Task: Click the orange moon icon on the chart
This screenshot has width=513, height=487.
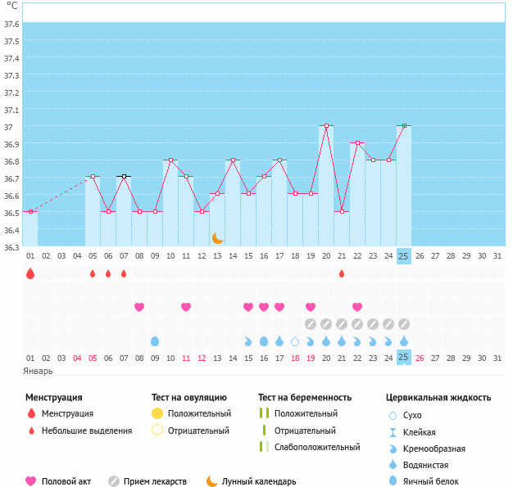Action: [217, 238]
